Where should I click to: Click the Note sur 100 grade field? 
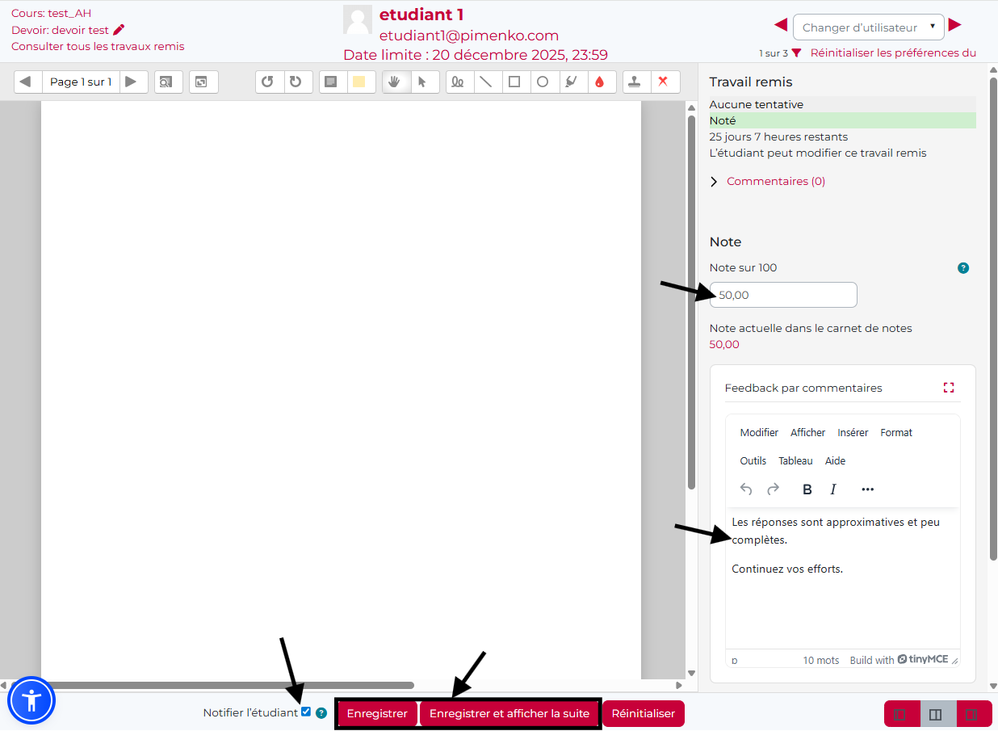[x=782, y=295]
